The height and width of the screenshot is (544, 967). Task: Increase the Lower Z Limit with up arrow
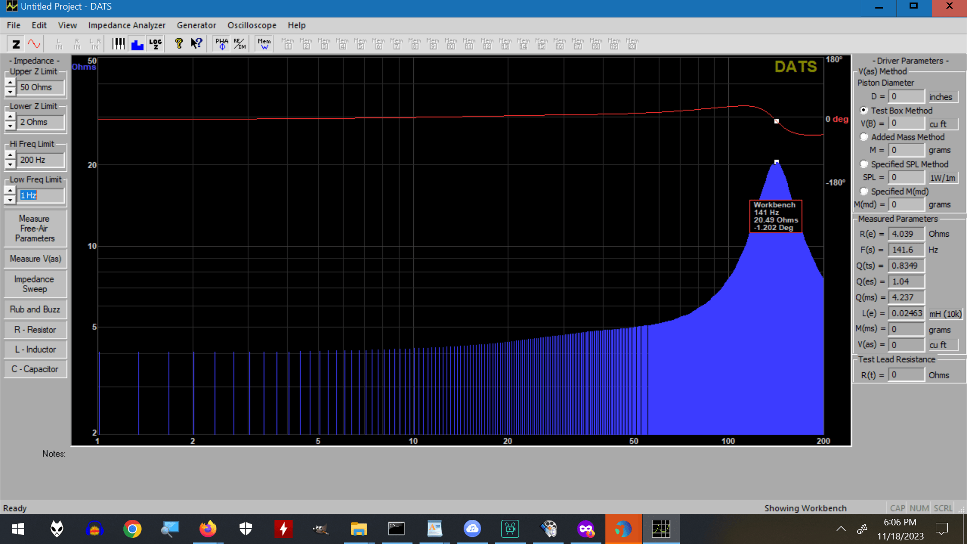[x=10, y=117]
